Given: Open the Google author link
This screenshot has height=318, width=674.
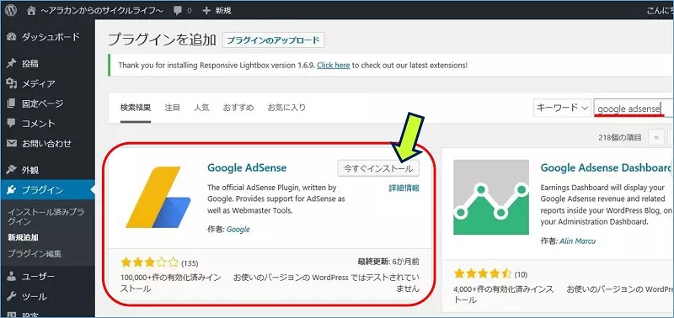Looking at the screenshot, I should (x=238, y=230).
